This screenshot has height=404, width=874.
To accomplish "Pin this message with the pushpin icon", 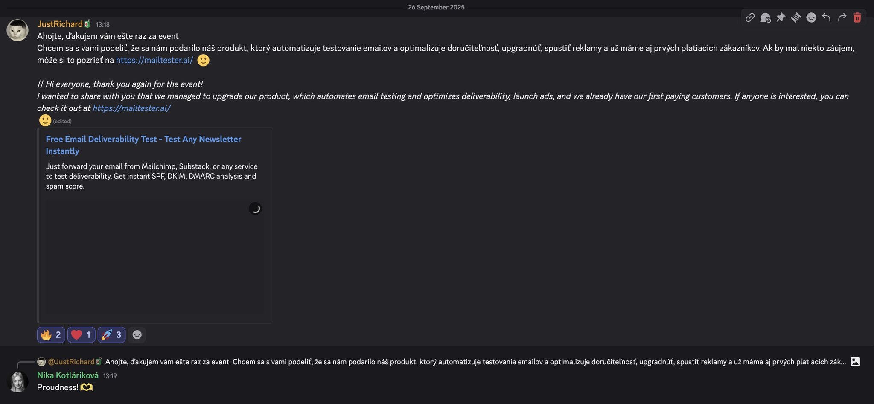I will [781, 17].
